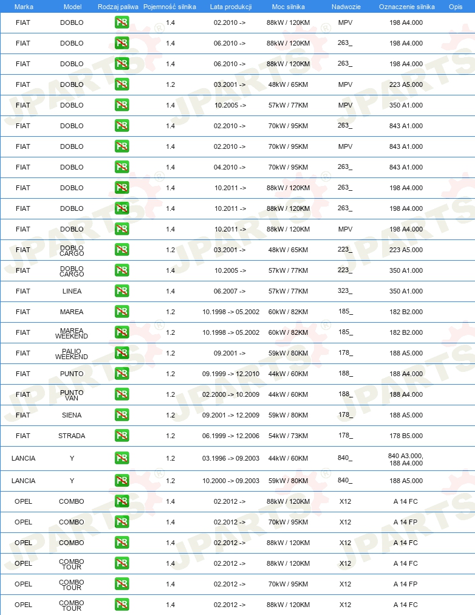Click the Pojemność silnika column header
The width and height of the screenshot is (475, 615).
click(x=169, y=7)
